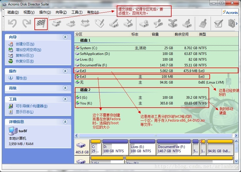Open the 帮助(H) menu

point(93,12)
